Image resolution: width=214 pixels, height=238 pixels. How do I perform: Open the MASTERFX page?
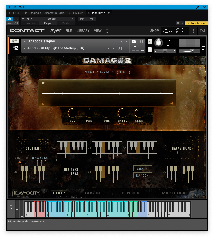point(173,193)
